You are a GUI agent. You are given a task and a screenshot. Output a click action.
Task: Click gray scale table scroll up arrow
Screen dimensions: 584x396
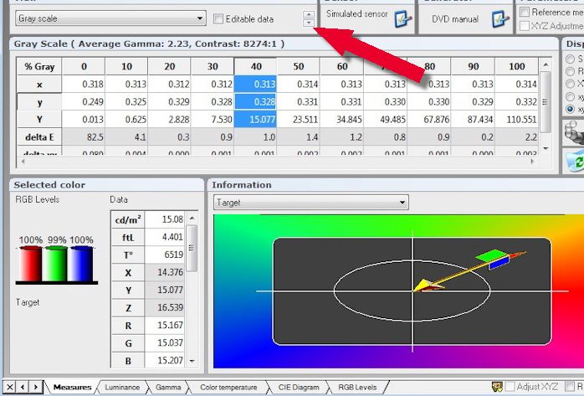tap(546, 64)
